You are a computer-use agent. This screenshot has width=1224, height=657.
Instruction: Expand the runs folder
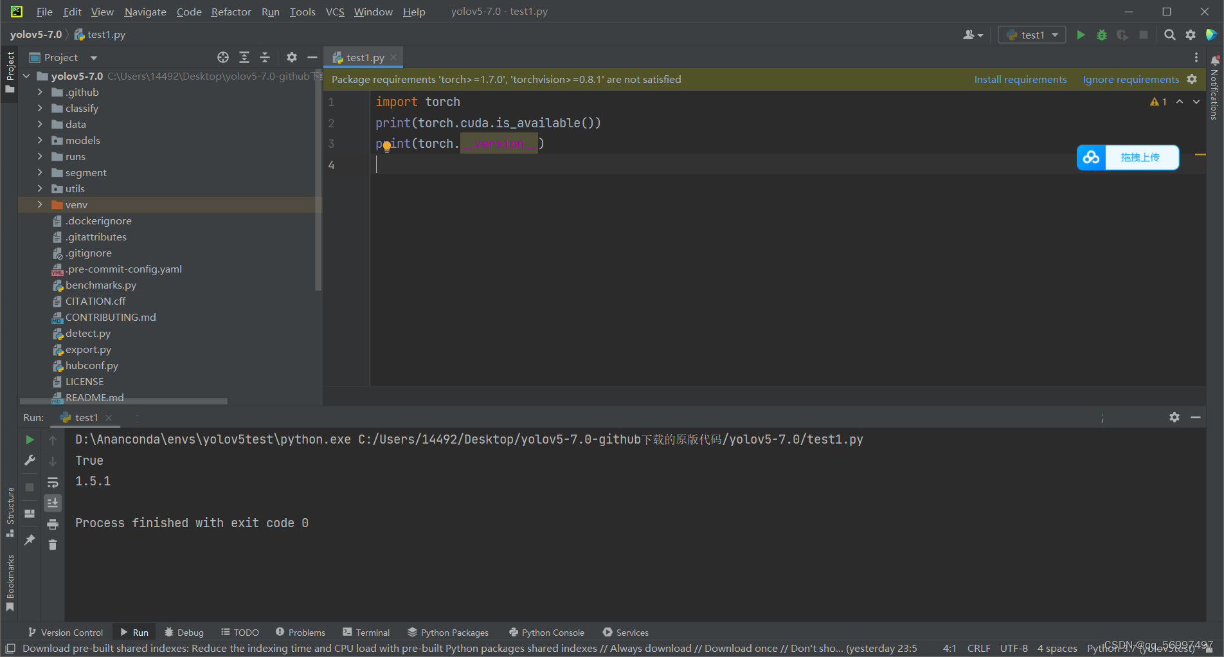click(x=40, y=156)
